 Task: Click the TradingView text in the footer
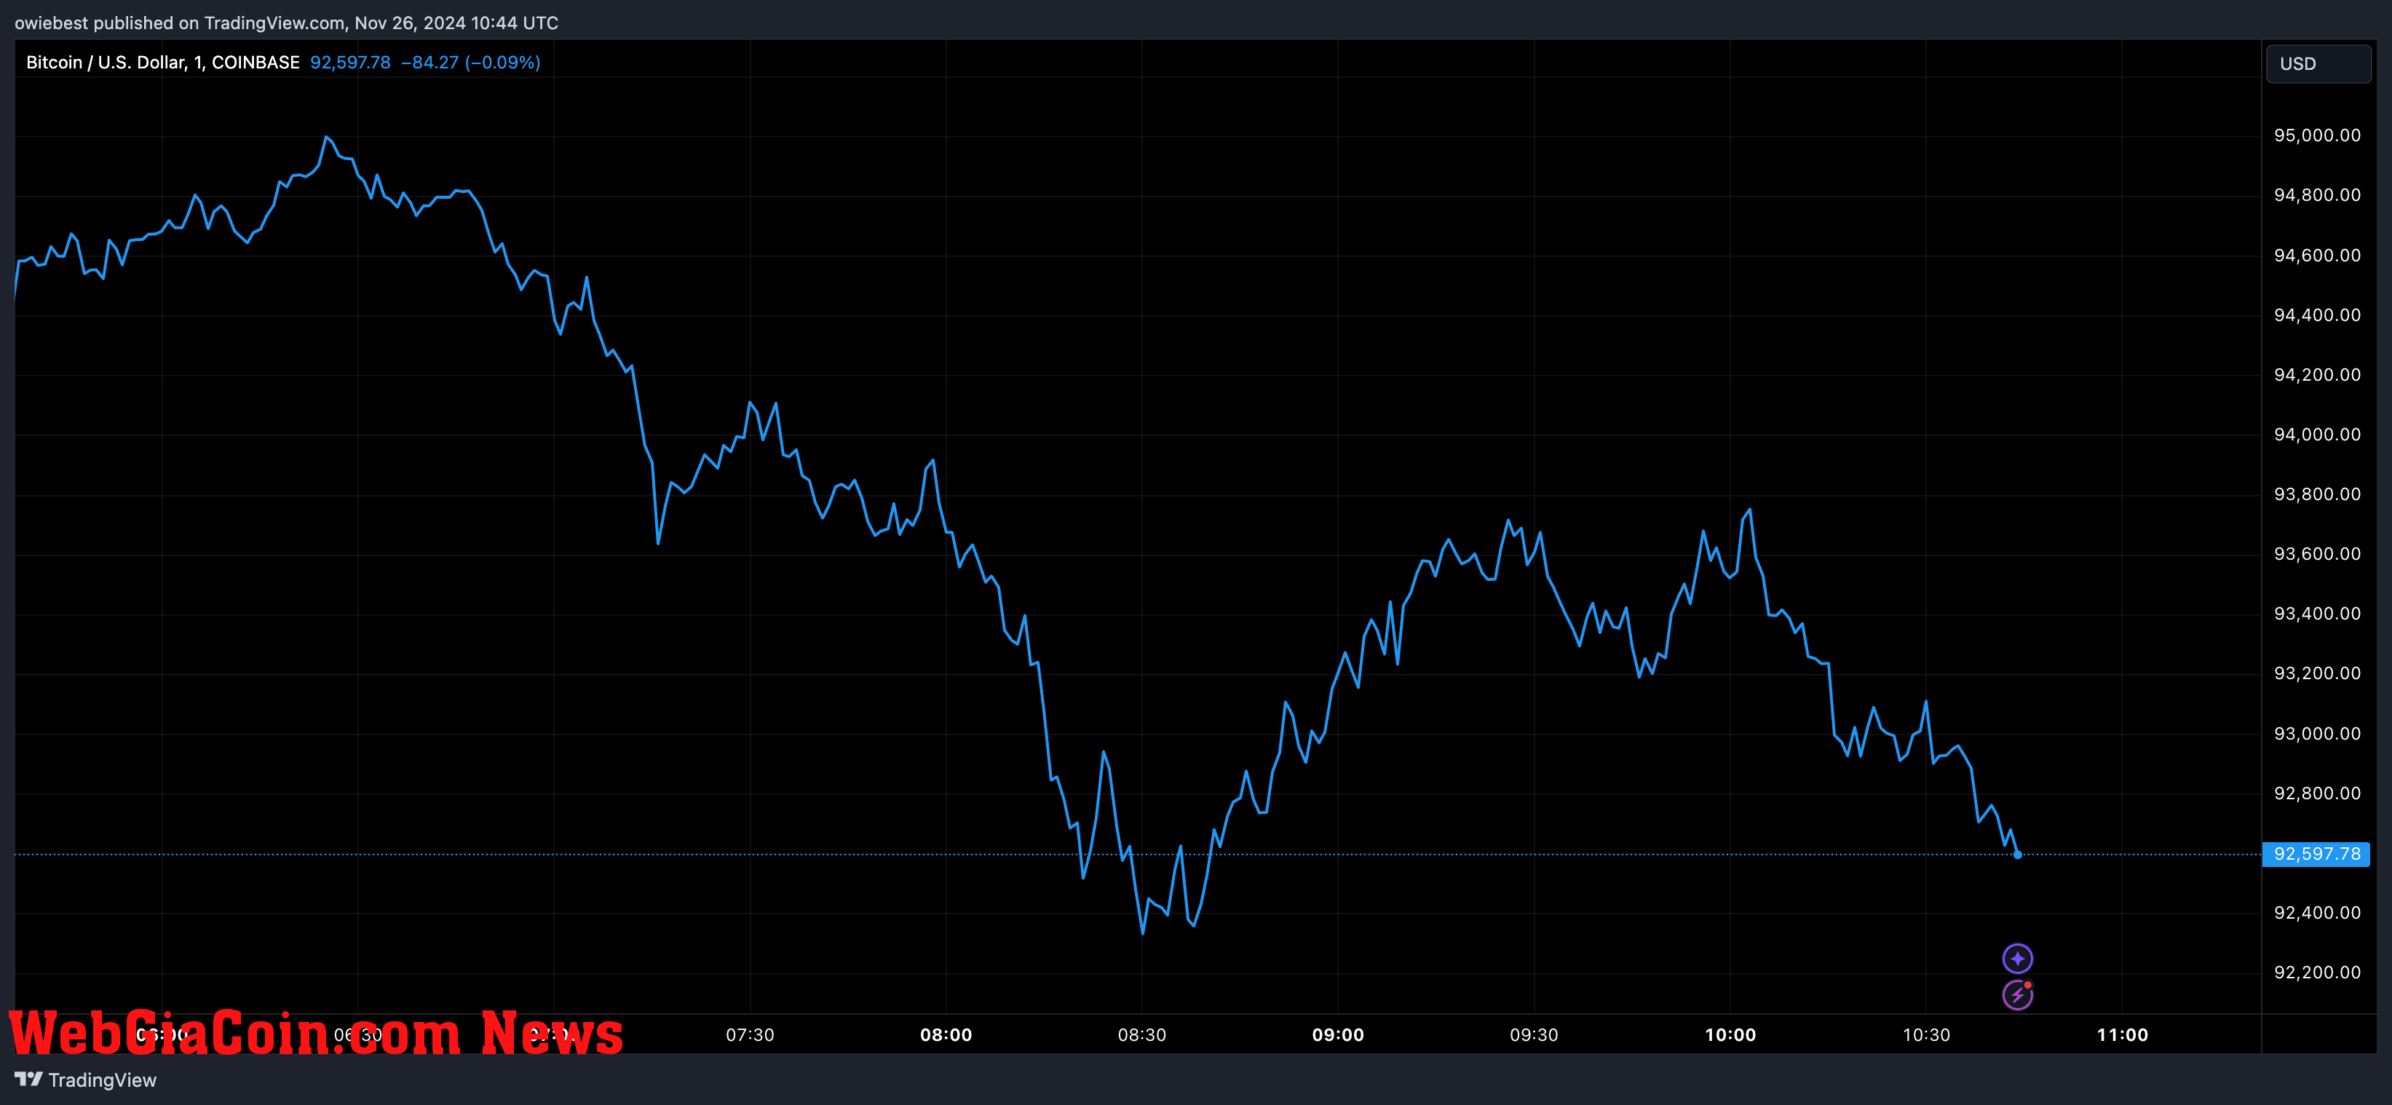click(x=102, y=1080)
